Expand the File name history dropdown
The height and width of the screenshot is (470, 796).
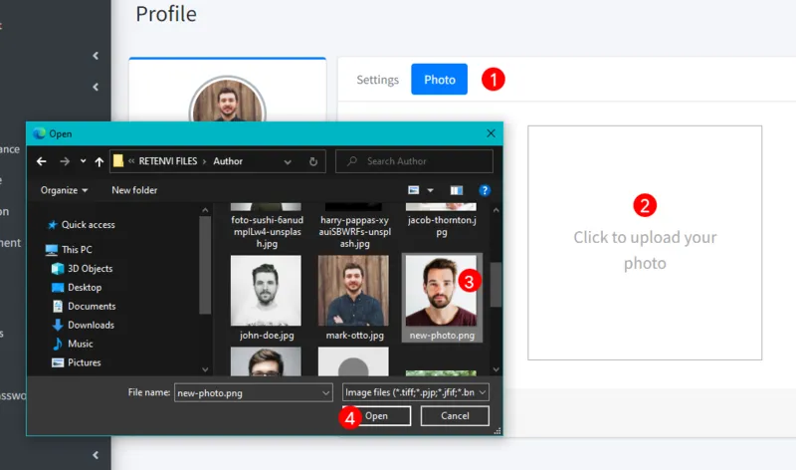[x=325, y=393]
